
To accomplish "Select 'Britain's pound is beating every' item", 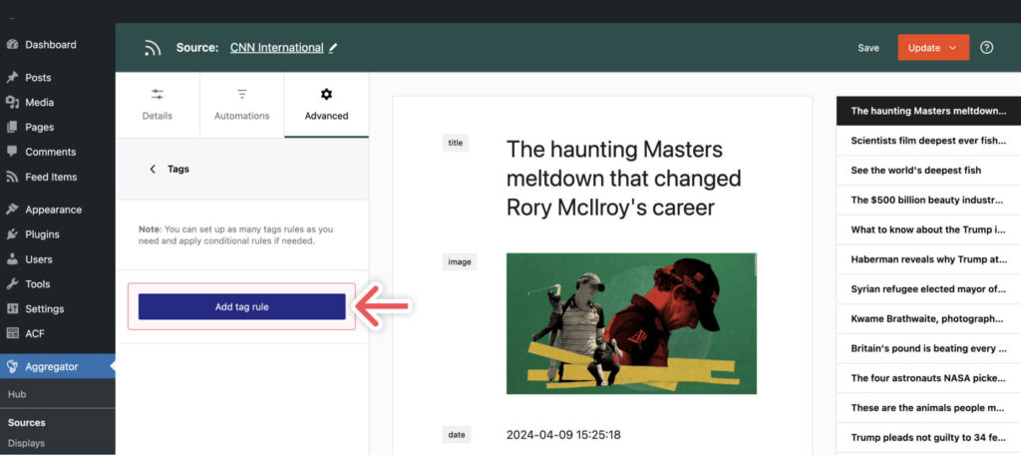I will click(x=928, y=349).
